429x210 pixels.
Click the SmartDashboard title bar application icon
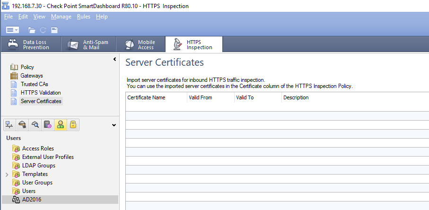(5, 6)
